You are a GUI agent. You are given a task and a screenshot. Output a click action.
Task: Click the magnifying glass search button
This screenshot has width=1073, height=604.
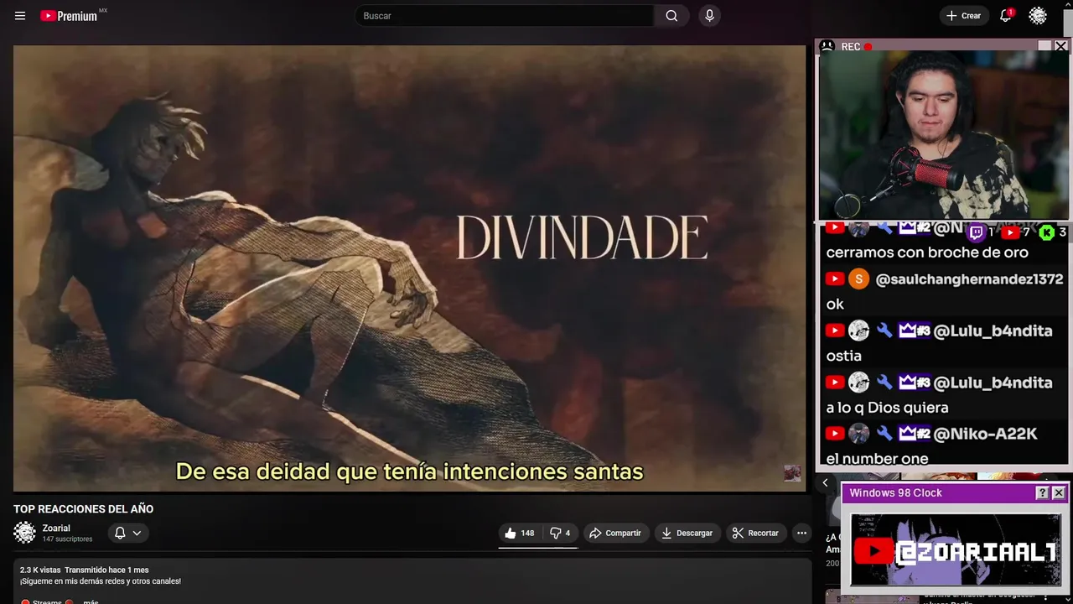[x=671, y=16]
